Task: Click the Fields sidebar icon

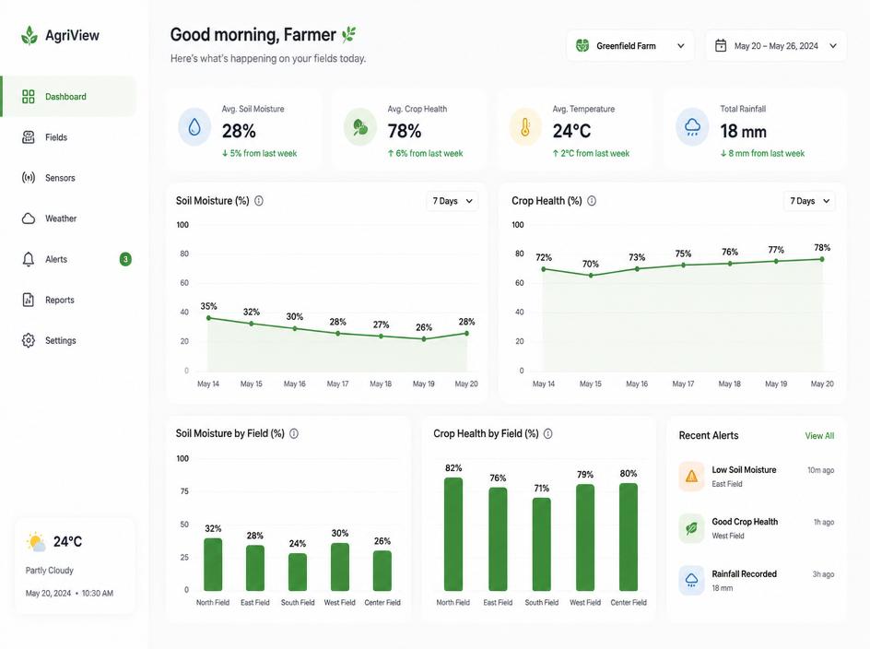Action: click(x=29, y=137)
